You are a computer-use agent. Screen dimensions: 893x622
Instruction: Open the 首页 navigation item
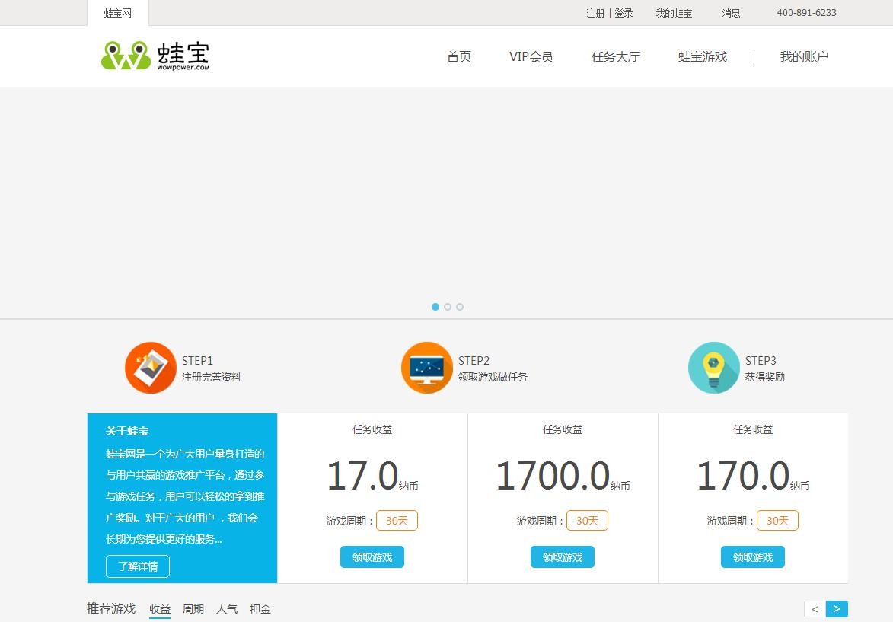point(459,56)
